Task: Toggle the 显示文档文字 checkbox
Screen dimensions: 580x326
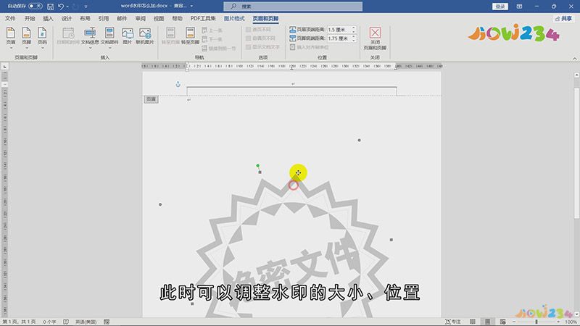Action: point(248,47)
